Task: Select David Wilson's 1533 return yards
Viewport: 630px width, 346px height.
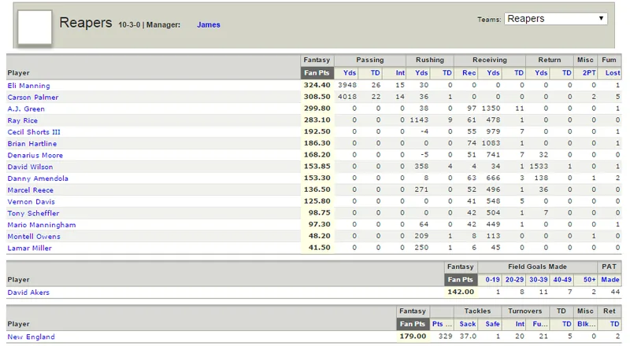Action: [x=539, y=167]
